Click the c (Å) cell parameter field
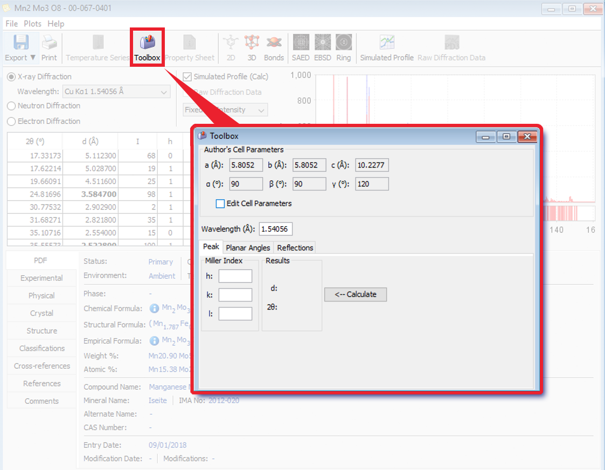 [x=372, y=165]
